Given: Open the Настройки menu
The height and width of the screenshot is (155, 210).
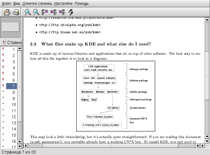Looking at the screenshot, I should click(x=63, y=3).
